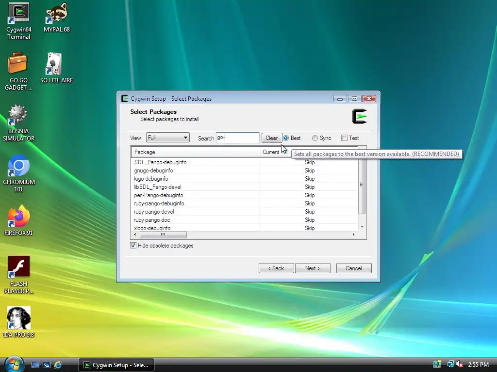Open the Cygwin64 Terminal desktop shortcut
The height and width of the screenshot is (372, 497).
pos(19,21)
